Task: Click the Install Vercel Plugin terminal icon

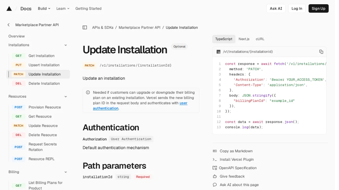Action: [215, 159]
